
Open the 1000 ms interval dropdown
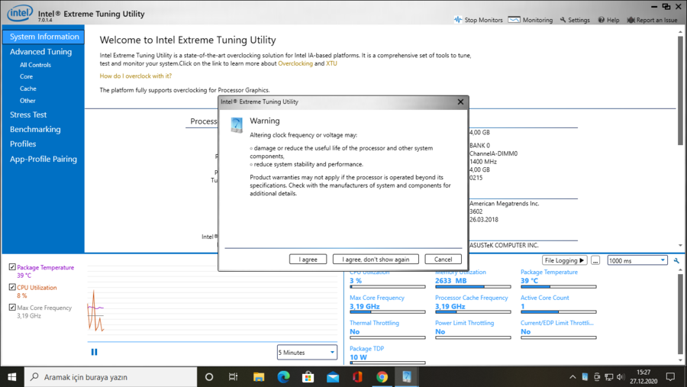click(x=637, y=260)
